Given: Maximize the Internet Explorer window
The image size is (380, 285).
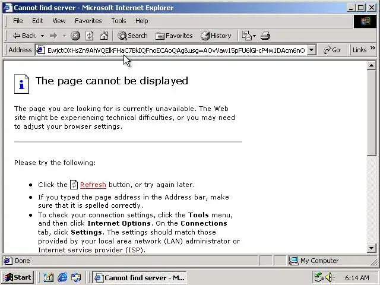Looking at the screenshot, I should [361, 8].
